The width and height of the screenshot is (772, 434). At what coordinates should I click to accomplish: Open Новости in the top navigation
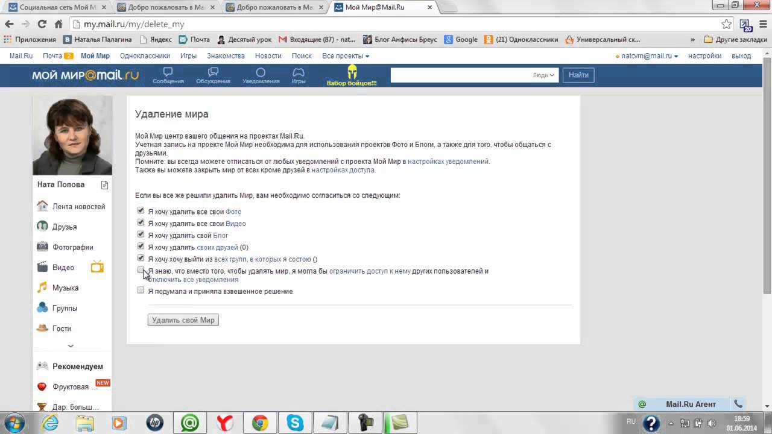(x=268, y=56)
